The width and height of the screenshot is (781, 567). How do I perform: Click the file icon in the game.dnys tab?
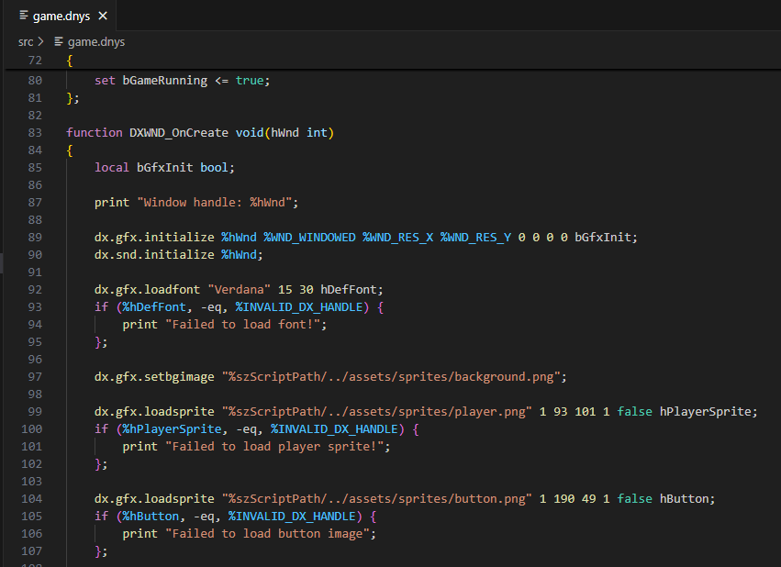(x=22, y=17)
